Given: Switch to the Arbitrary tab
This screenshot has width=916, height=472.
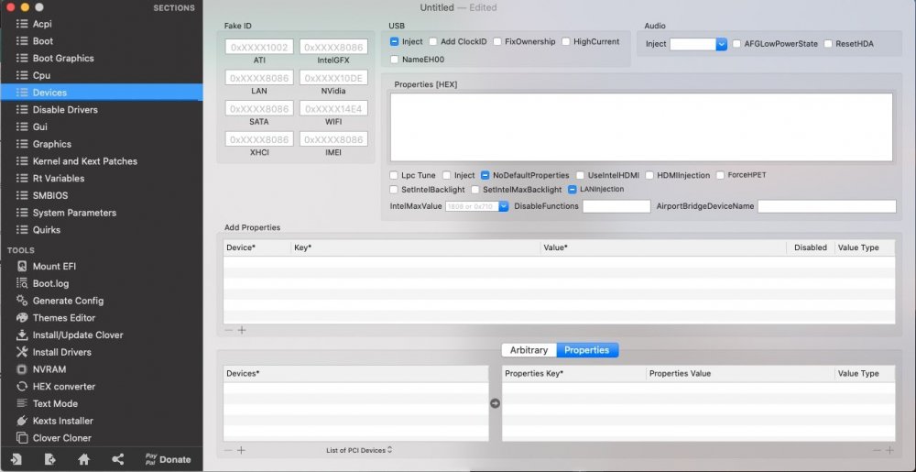Looking at the screenshot, I should tap(529, 350).
